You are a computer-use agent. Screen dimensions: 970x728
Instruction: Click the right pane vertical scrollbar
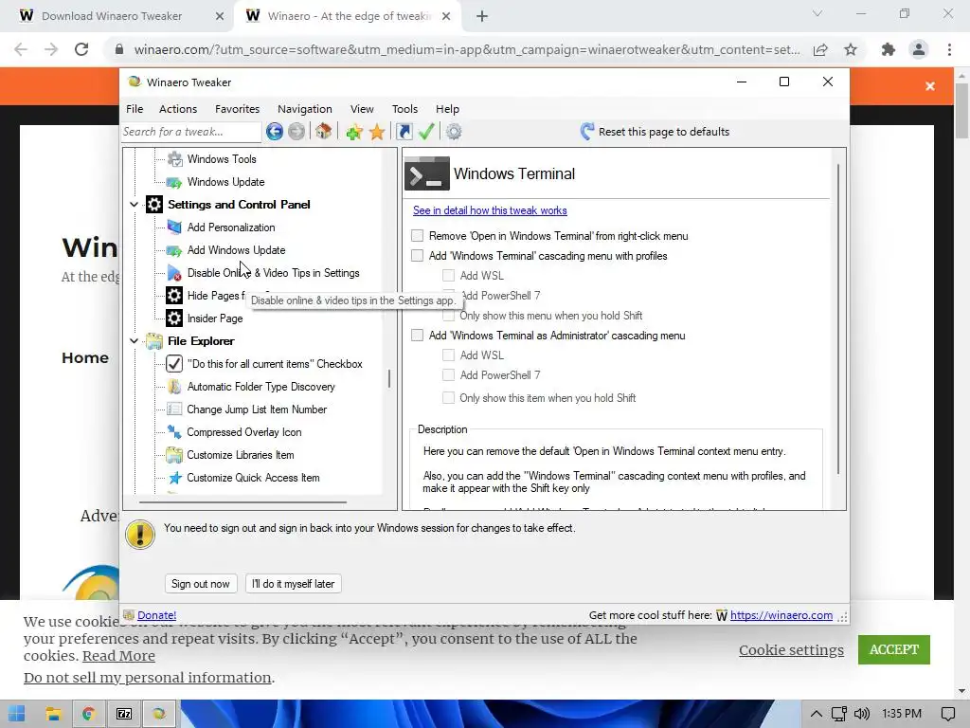839,318
